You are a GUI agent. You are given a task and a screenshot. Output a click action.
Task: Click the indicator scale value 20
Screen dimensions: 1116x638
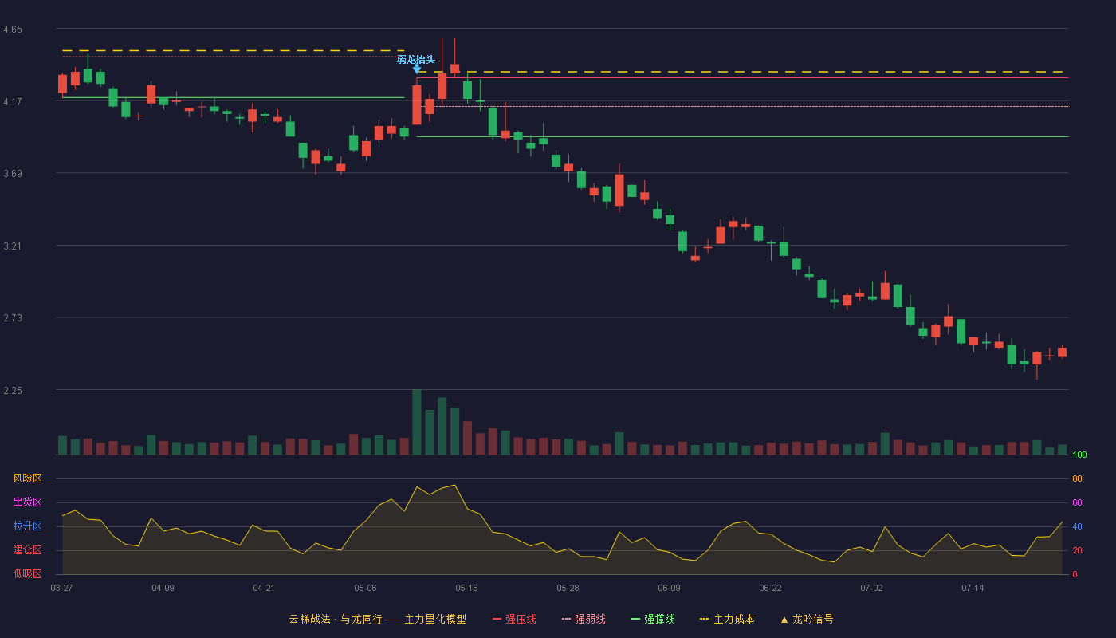[1077, 550]
